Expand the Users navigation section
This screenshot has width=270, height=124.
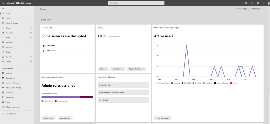(x=31, y=18)
